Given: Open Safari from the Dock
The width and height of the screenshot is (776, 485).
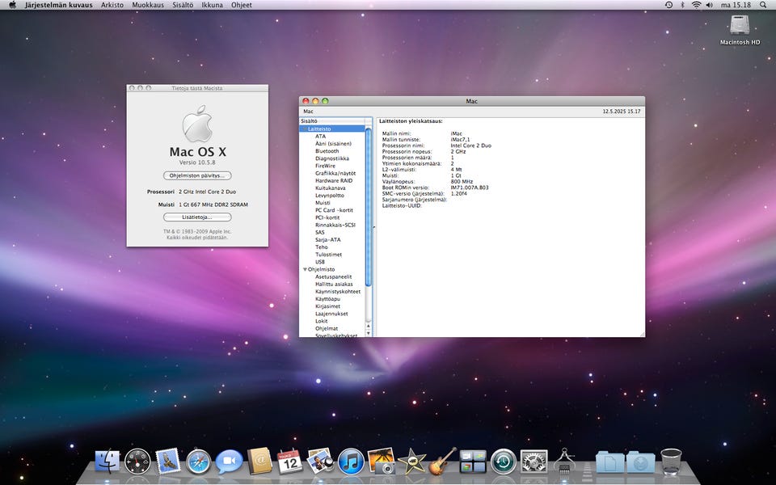Looking at the screenshot, I should pos(198,462).
